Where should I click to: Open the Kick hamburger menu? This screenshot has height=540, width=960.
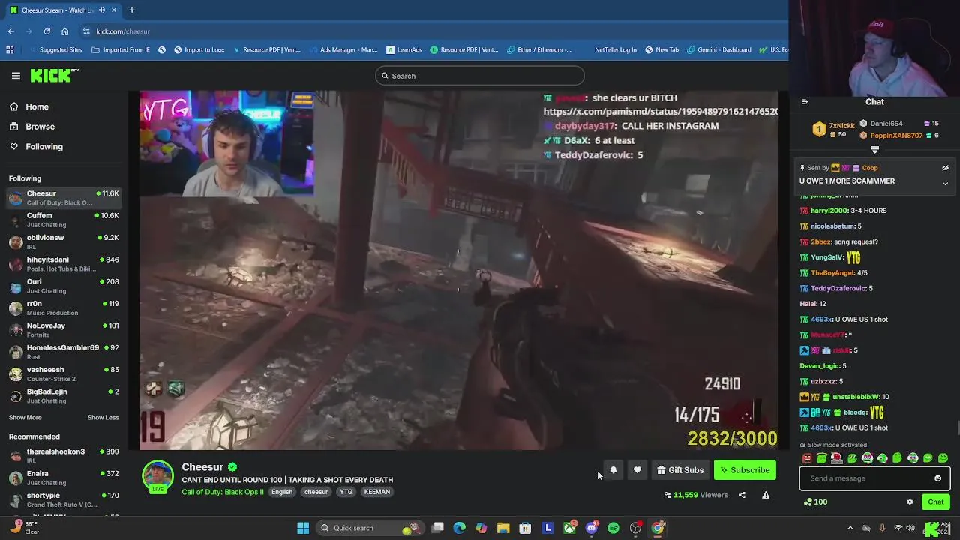tap(16, 76)
